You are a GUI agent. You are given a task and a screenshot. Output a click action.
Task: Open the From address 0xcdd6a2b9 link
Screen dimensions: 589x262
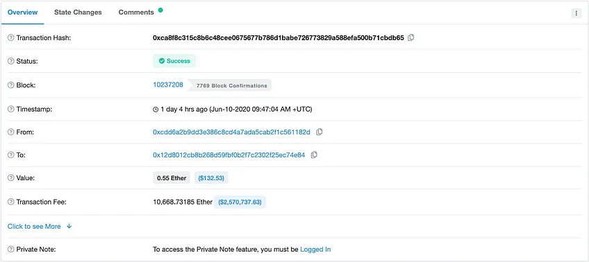[231, 132]
